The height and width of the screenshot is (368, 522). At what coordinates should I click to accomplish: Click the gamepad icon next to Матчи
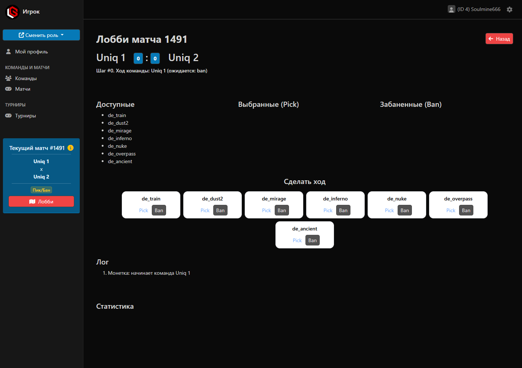[x=8, y=89]
